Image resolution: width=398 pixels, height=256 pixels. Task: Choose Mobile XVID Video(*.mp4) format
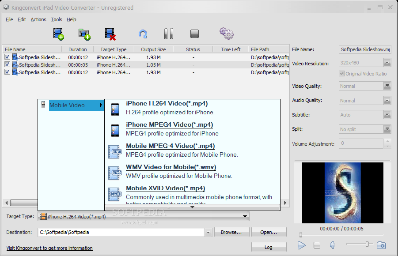coord(166,188)
